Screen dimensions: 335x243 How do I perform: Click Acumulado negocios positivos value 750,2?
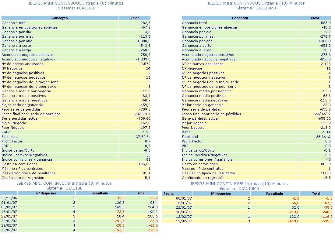pyautogui.click(x=145, y=55)
